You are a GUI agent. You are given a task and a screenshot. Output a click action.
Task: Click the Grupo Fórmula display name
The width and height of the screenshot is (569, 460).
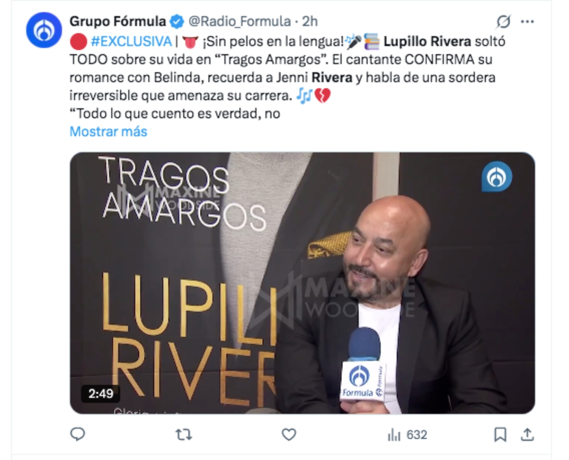pos(118,22)
